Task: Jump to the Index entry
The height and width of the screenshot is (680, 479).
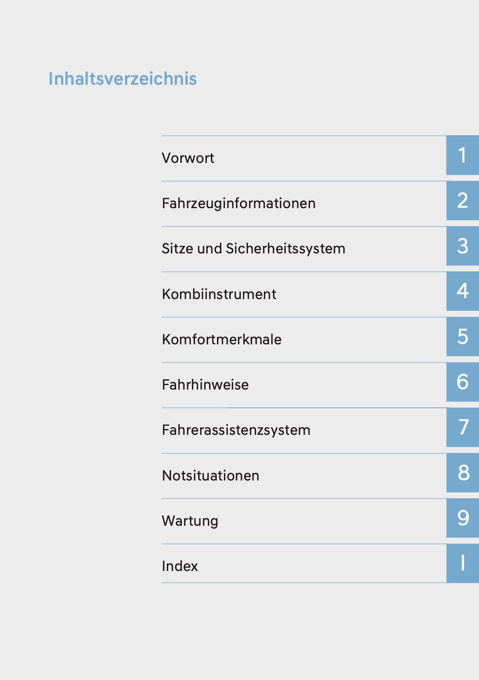Action: [180, 566]
